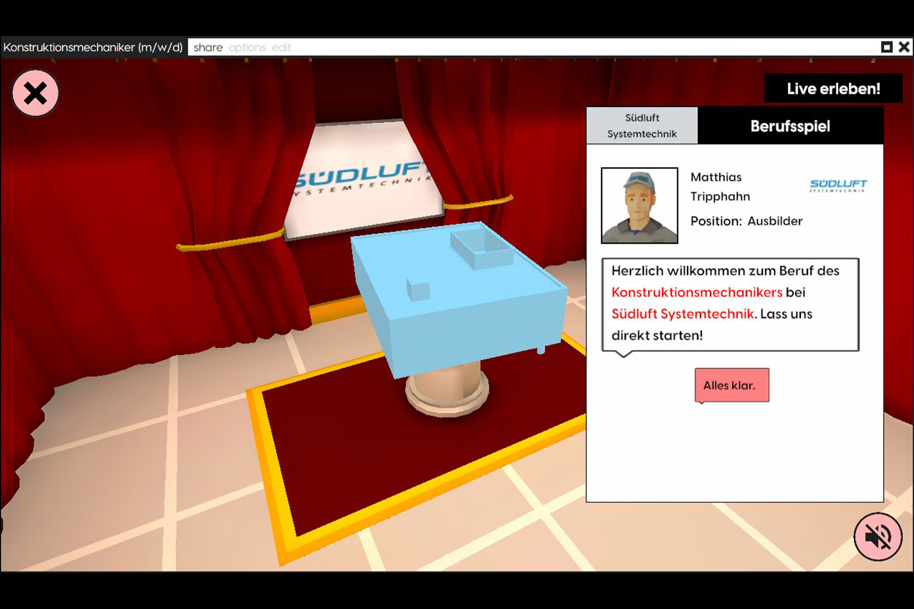This screenshot has width=914, height=609.
Task: Close the window with the title bar X
Action: click(x=904, y=47)
